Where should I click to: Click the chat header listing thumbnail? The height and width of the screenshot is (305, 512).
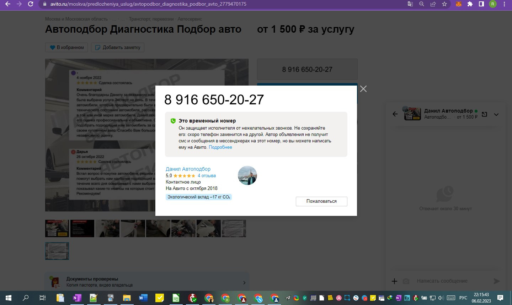(x=413, y=114)
